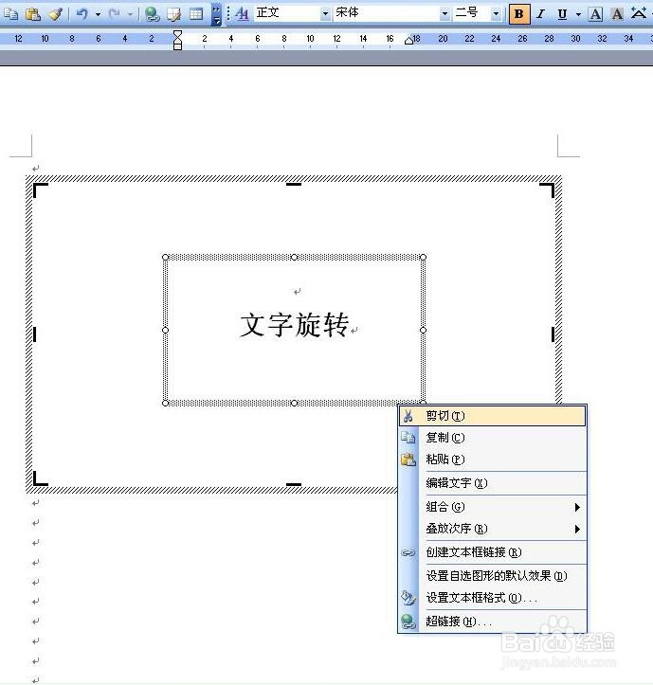Click the left indent box on ruler
653x685 pixels.
coord(177,46)
